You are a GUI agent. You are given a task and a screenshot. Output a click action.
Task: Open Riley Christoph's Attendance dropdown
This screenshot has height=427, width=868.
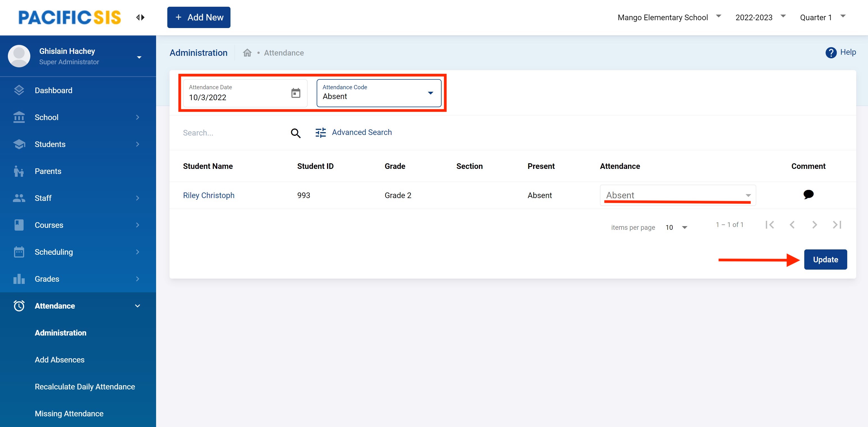click(678, 195)
